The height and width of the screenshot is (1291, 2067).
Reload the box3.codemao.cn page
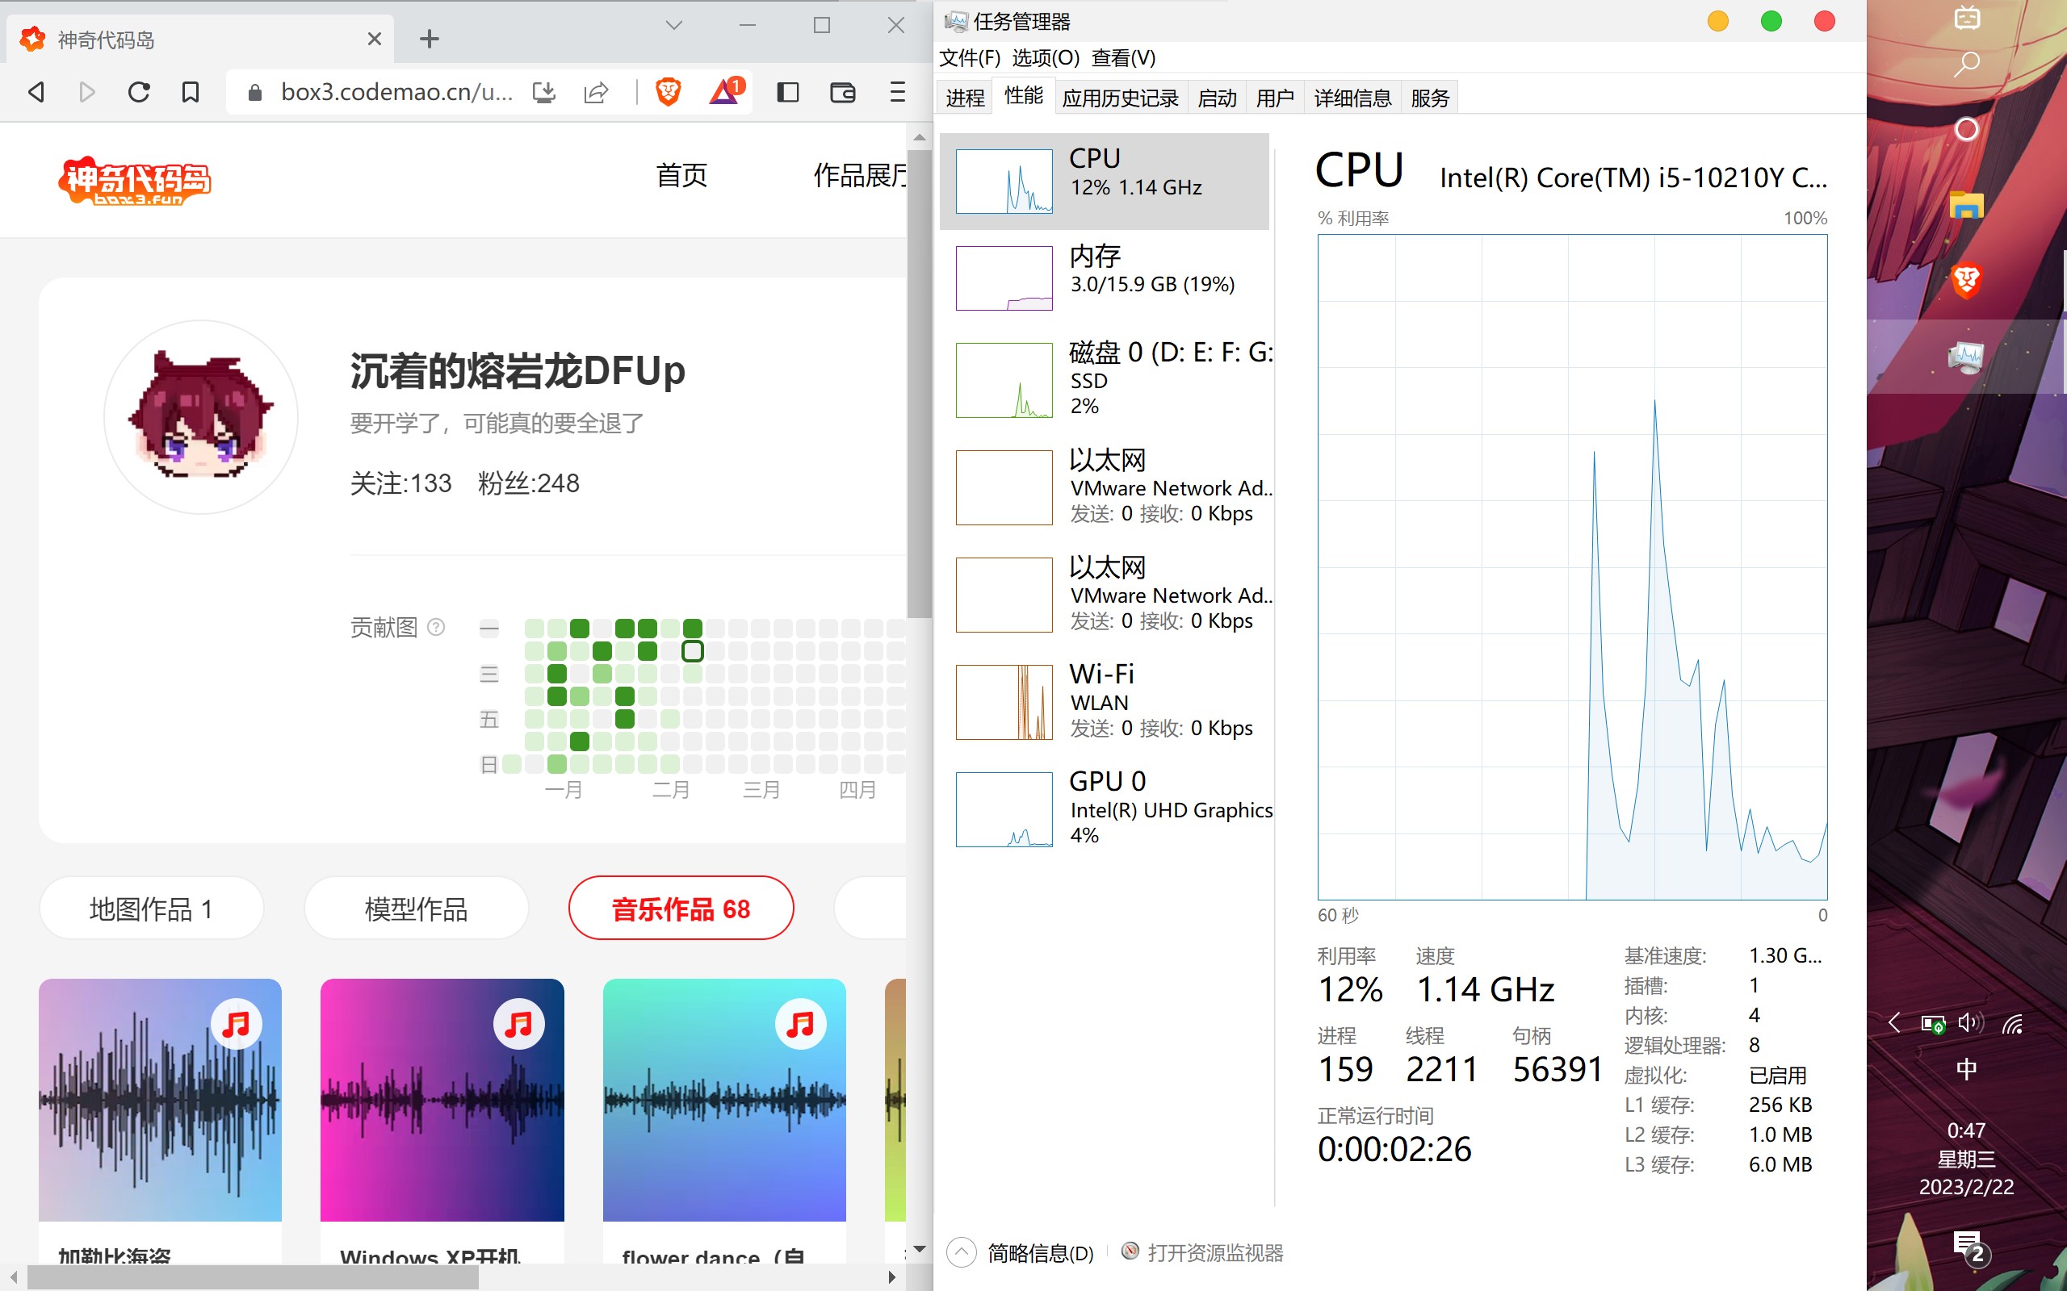(138, 92)
